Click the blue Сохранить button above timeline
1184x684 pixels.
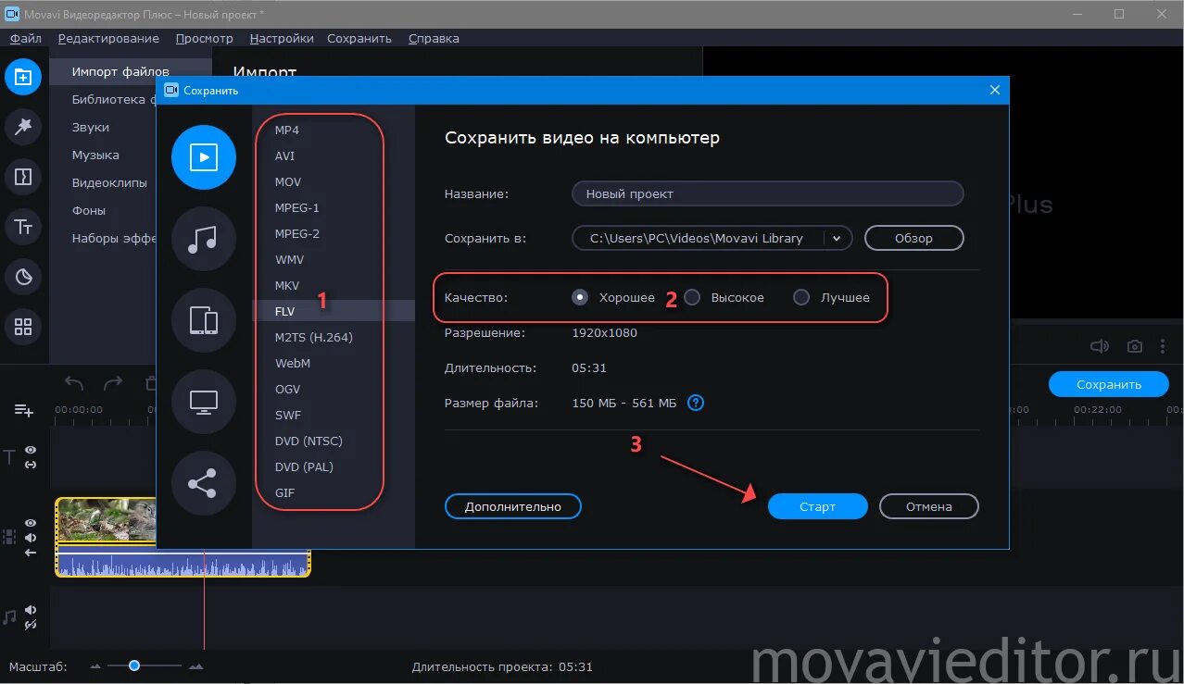click(1109, 384)
